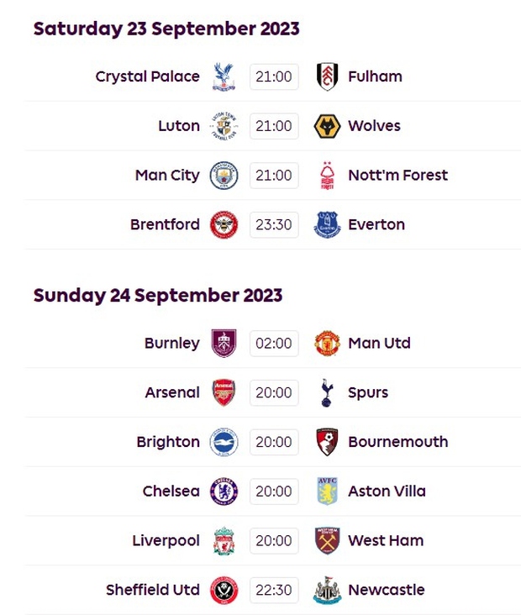Select the Arsenal club badge
Viewport: 521px width, 615px height.
(224, 392)
